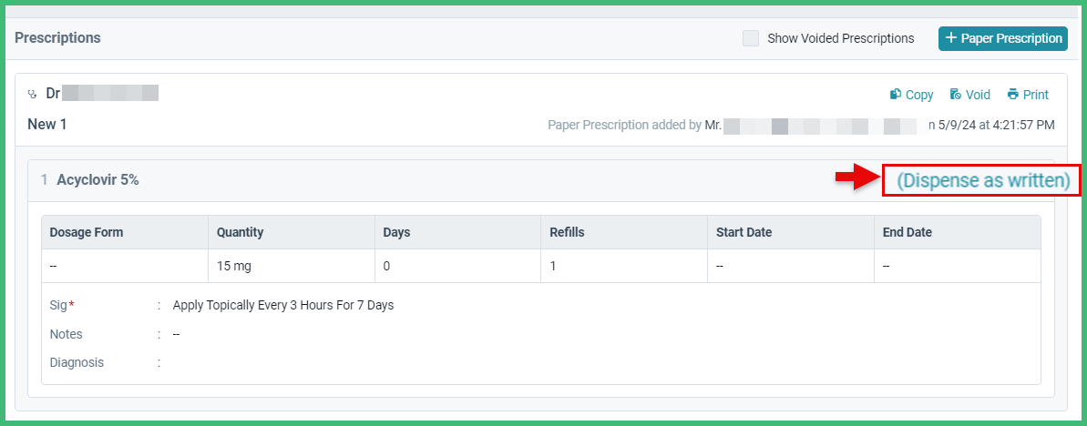Add a new Paper Prescription
This screenshot has width=1087, height=426.
(x=1002, y=38)
